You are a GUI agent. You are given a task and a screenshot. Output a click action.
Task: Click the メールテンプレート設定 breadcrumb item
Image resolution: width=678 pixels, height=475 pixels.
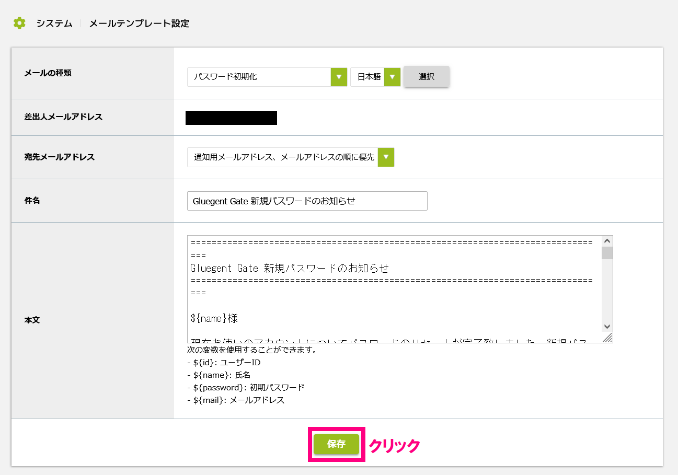pyautogui.click(x=140, y=24)
